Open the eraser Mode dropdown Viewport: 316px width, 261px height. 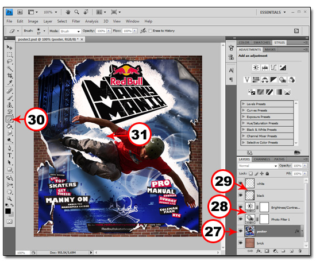(x=70, y=31)
